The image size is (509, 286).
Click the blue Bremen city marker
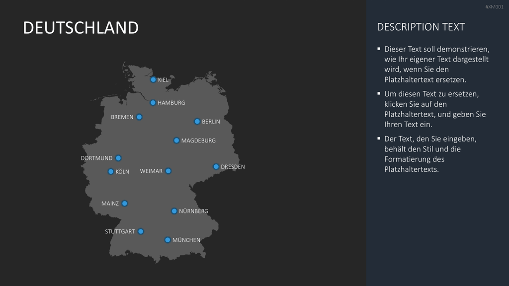click(x=139, y=117)
